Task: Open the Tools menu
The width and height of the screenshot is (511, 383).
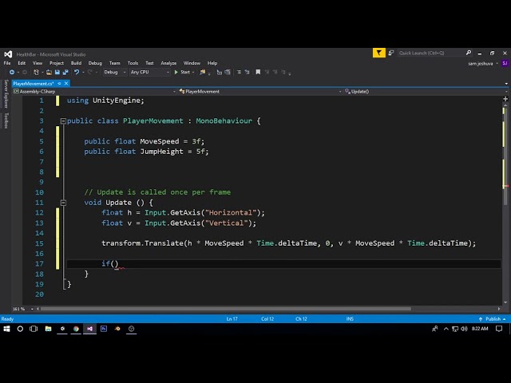Action: click(x=133, y=63)
